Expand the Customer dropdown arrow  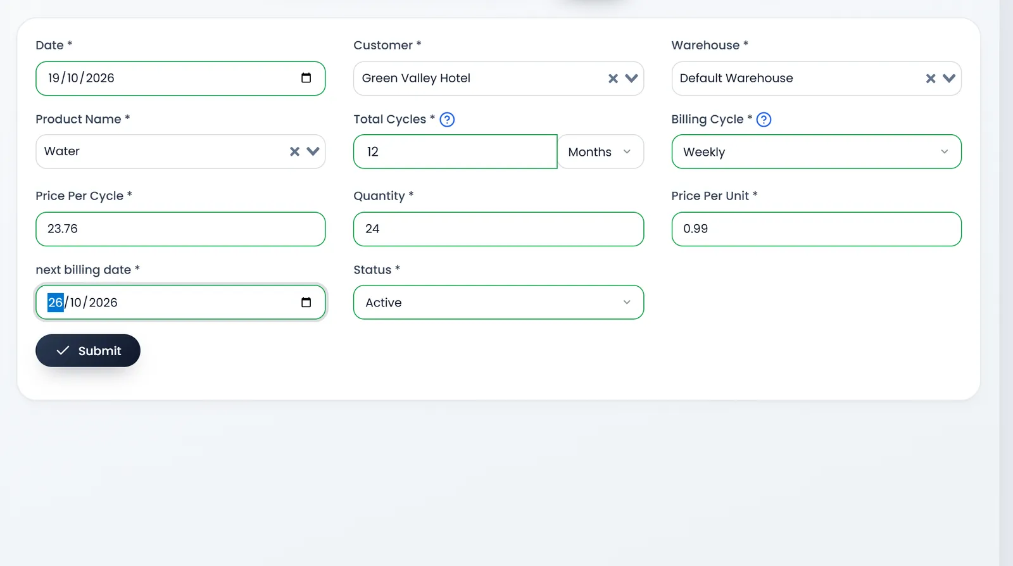pos(631,79)
